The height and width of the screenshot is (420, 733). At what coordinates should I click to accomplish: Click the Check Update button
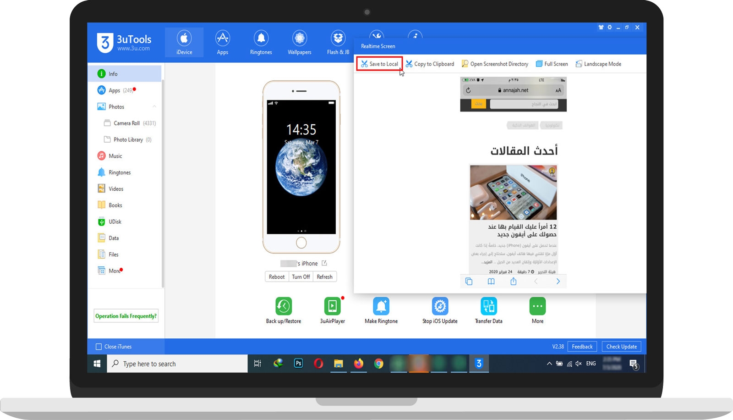621,347
